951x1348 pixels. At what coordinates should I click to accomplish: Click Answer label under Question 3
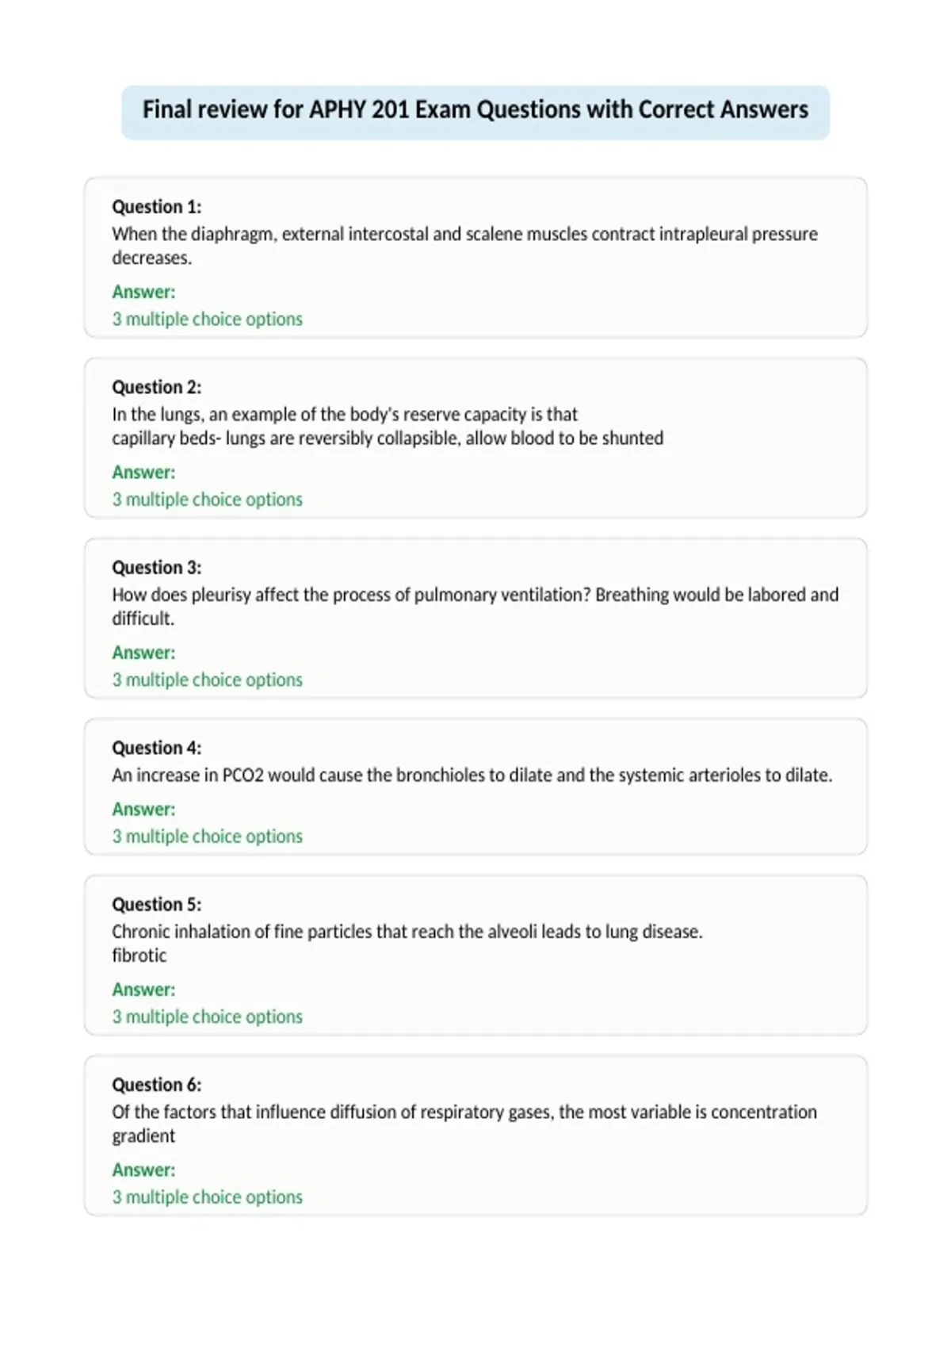[x=143, y=653]
